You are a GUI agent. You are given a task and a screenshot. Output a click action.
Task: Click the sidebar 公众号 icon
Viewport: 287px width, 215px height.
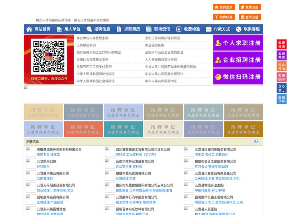click(x=281, y=66)
